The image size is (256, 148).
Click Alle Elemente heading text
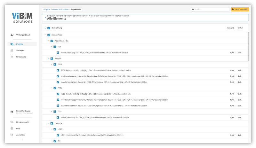(57, 19)
